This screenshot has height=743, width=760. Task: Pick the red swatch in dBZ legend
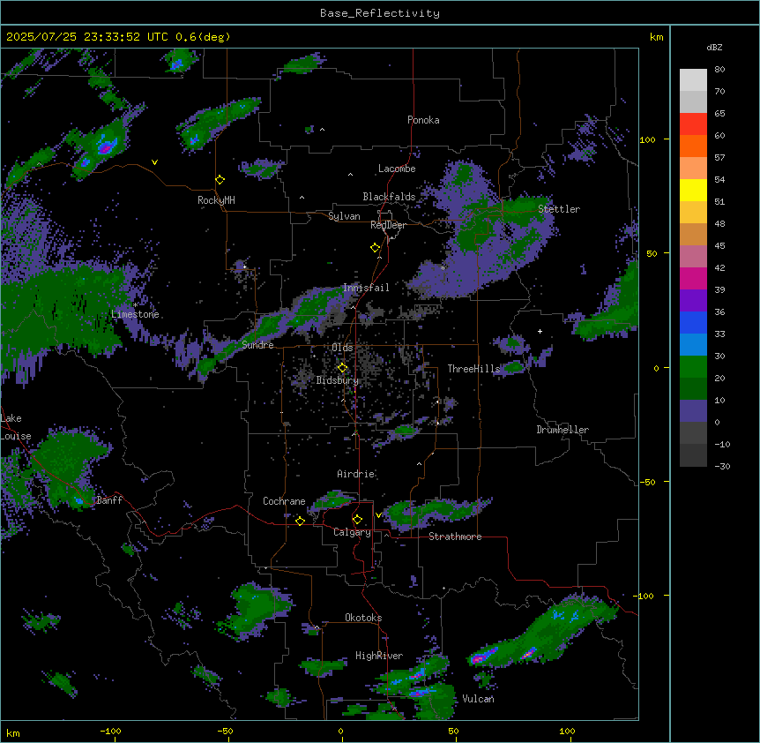tap(693, 124)
